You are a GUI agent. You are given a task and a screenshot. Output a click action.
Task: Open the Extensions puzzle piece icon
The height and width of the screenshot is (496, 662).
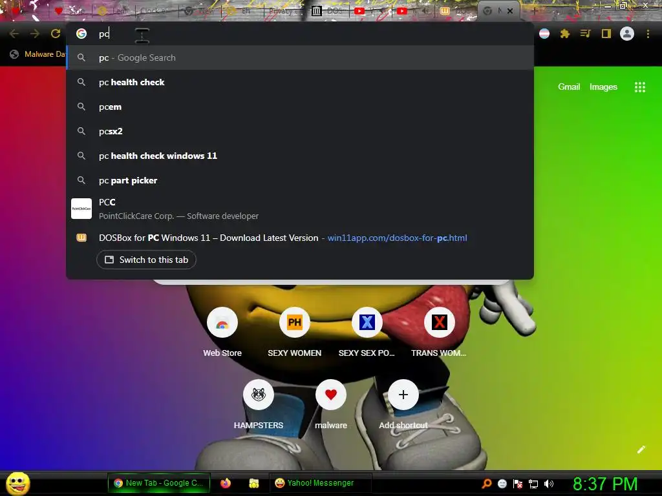pyautogui.click(x=565, y=34)
